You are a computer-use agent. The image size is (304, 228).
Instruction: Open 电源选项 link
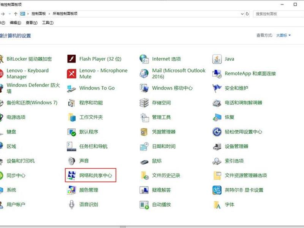pos(16,117)
